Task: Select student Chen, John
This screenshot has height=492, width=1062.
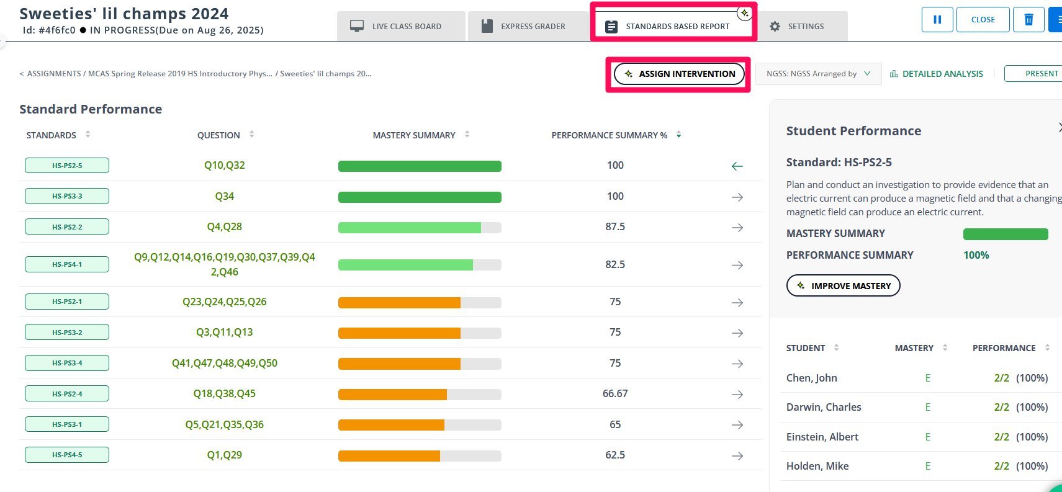Action: pyautogui.click(x=812, y=378)
